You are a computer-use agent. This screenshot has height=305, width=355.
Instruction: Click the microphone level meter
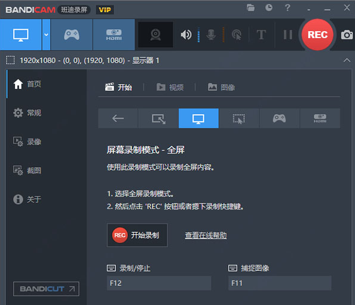click(224, 35)
